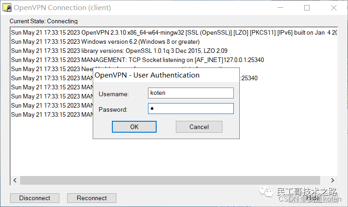Screen dimensions: 348x207
Task: Click the log's scroll left arrow
Action: [x=14, y=181]
